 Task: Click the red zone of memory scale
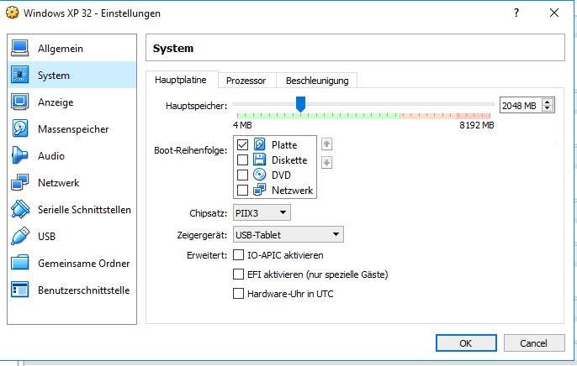tap(474, 116)
